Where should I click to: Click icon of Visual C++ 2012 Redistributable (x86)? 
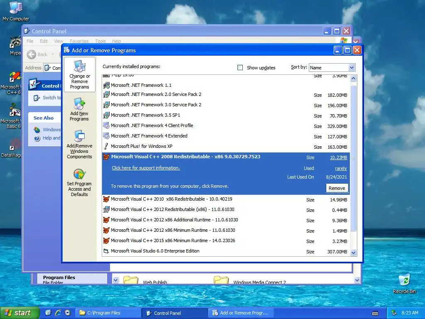106,209
